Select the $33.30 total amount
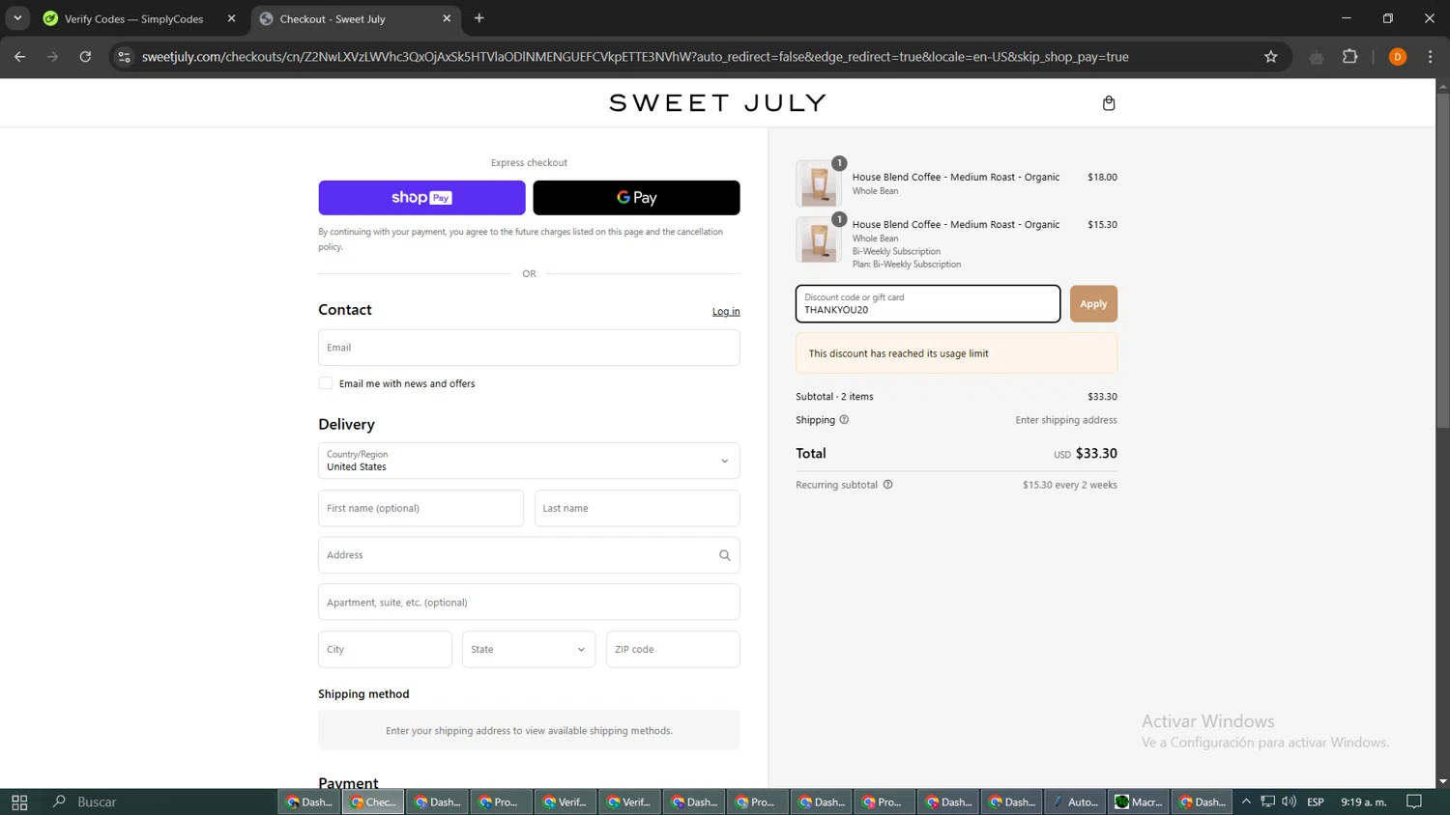 click(x=1096, y=453)
